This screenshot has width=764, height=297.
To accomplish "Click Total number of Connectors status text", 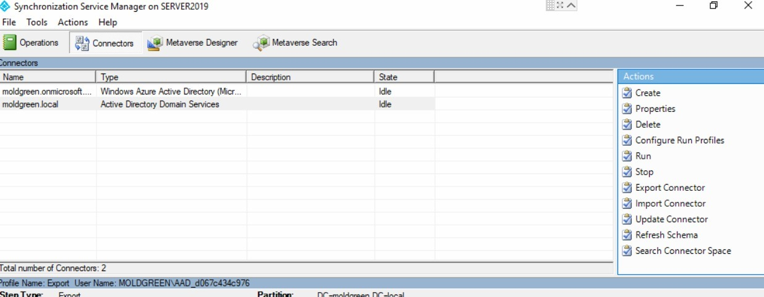I will (53, 268).
